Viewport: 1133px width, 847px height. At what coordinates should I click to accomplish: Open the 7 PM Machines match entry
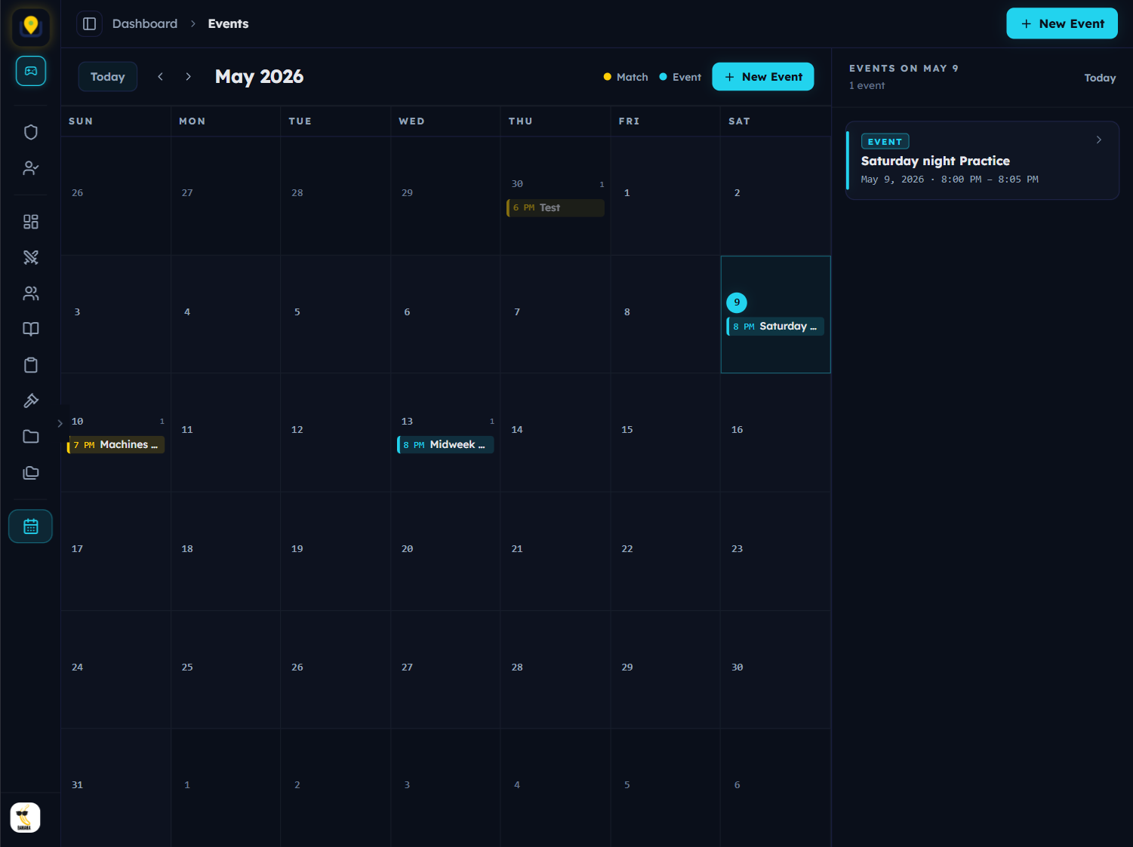115,445
